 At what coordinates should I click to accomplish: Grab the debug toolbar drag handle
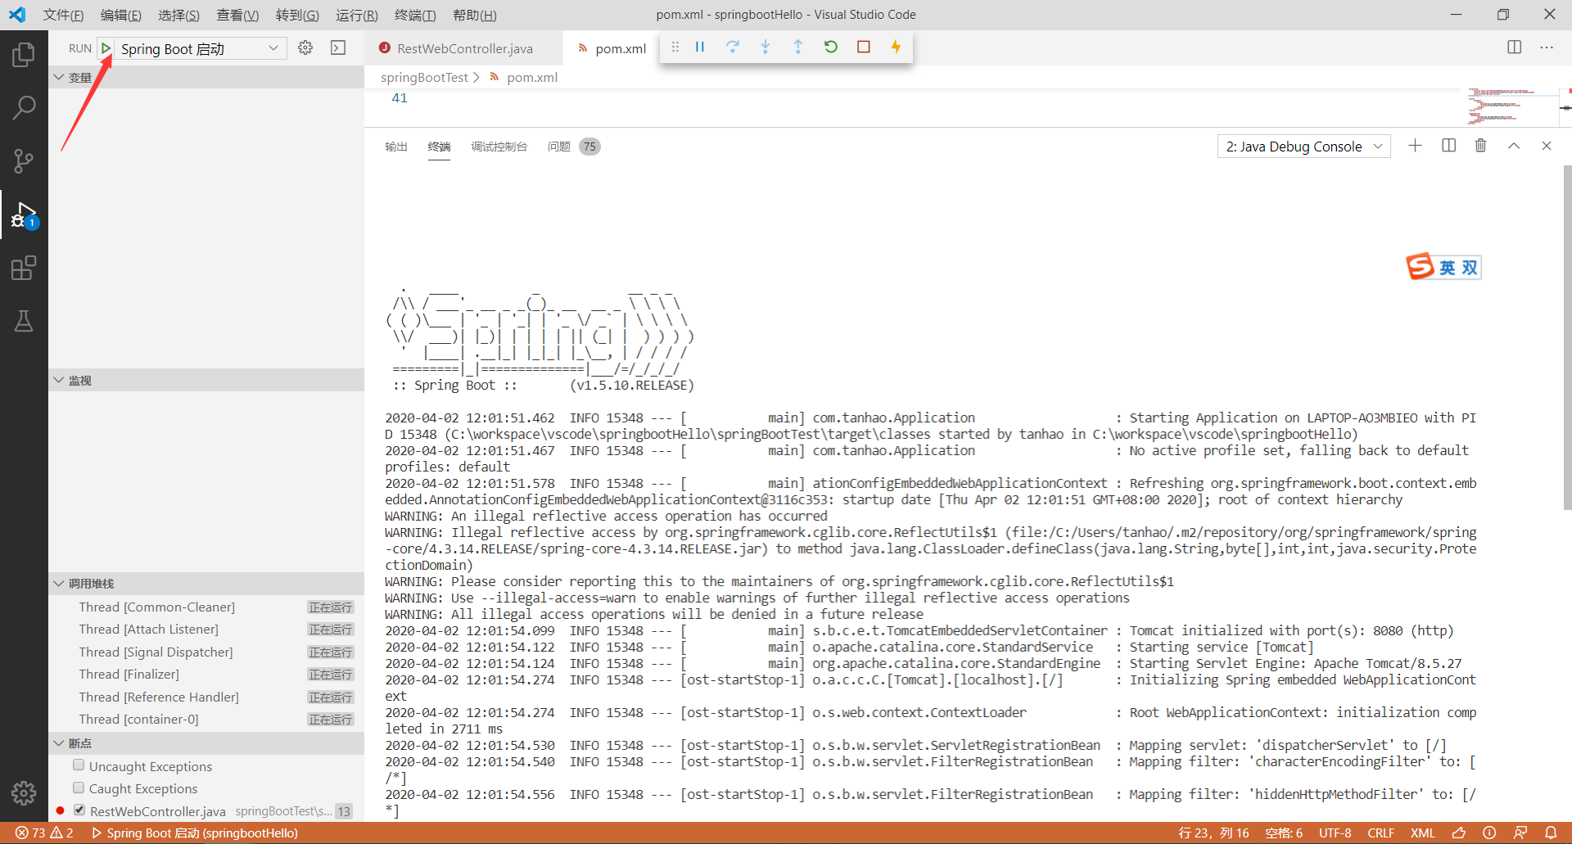675,47
